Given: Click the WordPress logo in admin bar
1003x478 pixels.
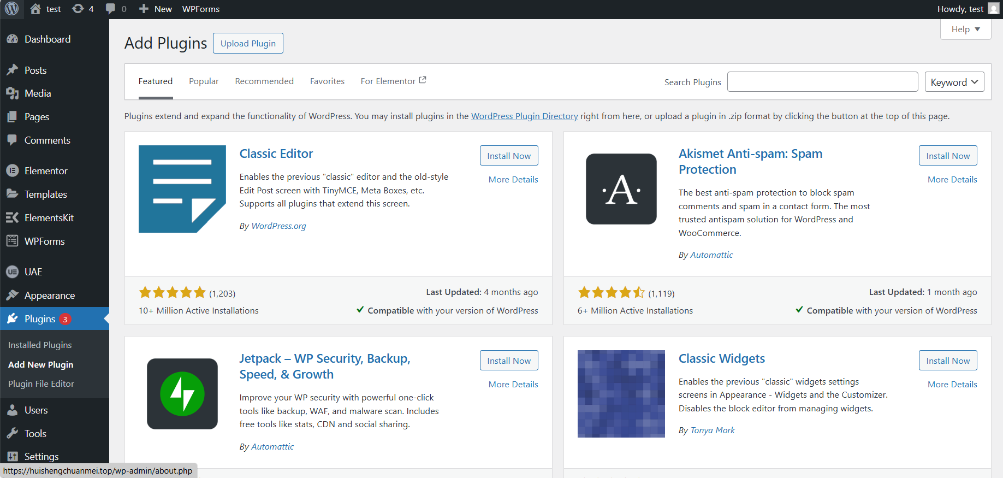Looking at the screenshot, I should coord(11,9).
